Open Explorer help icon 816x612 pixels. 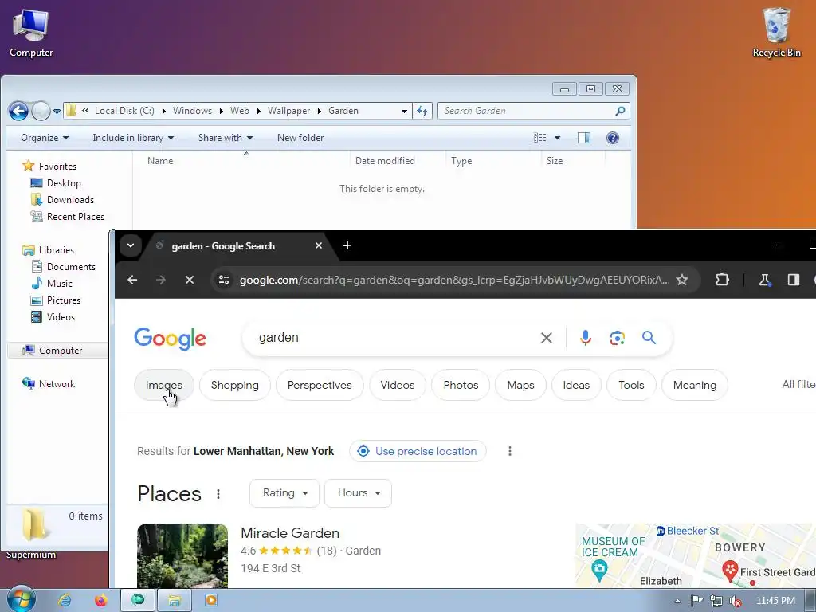pyautogui.click(x=613, y=138)
